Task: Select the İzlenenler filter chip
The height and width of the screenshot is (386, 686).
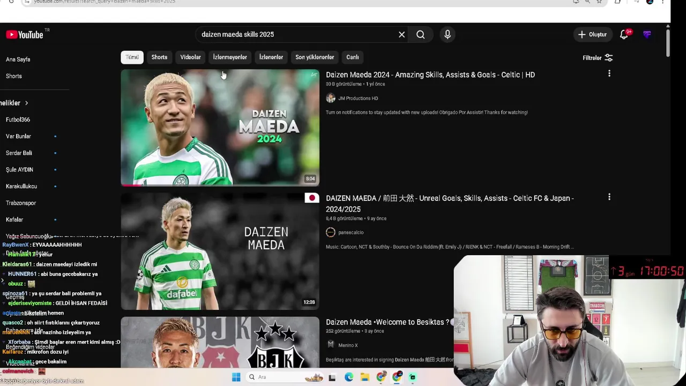Action: pyautogui.click(x=271, y=57)
